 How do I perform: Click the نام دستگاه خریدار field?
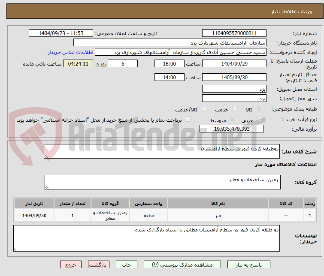(x=170, y=43)
